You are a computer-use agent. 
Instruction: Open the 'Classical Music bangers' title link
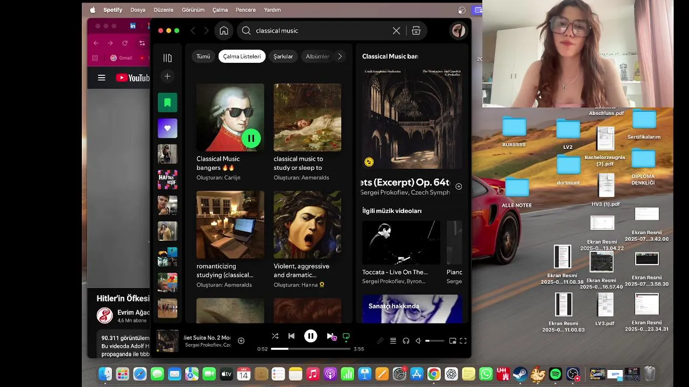tap(218, 163)
